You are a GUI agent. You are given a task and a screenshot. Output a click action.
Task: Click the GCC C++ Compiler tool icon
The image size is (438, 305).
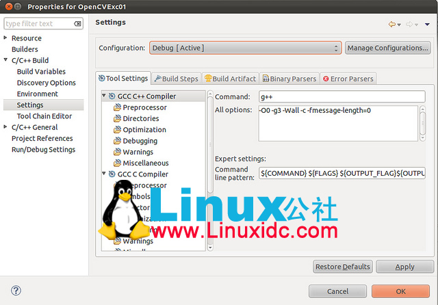112,96
